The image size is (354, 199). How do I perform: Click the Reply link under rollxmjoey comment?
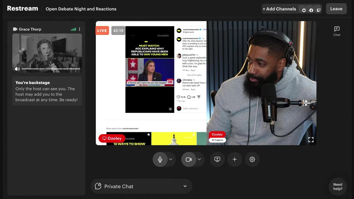pos(193,90)
